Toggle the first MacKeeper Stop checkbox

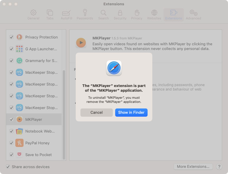click(x=11, y=72)
